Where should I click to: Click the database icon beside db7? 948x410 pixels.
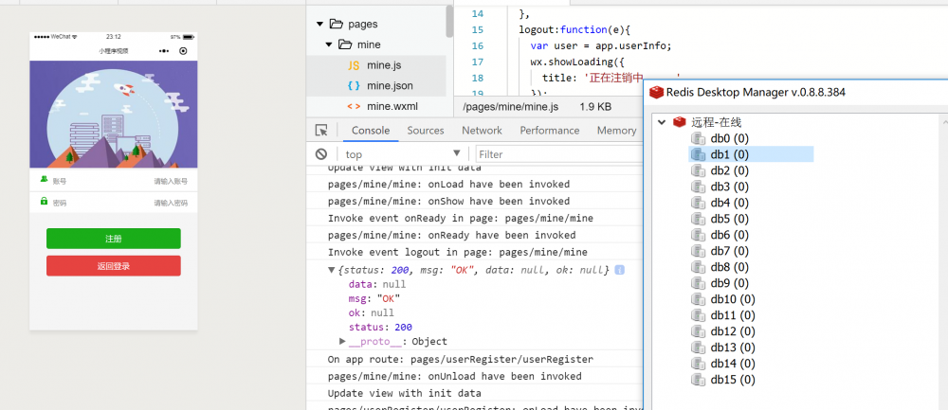[699, 251]
